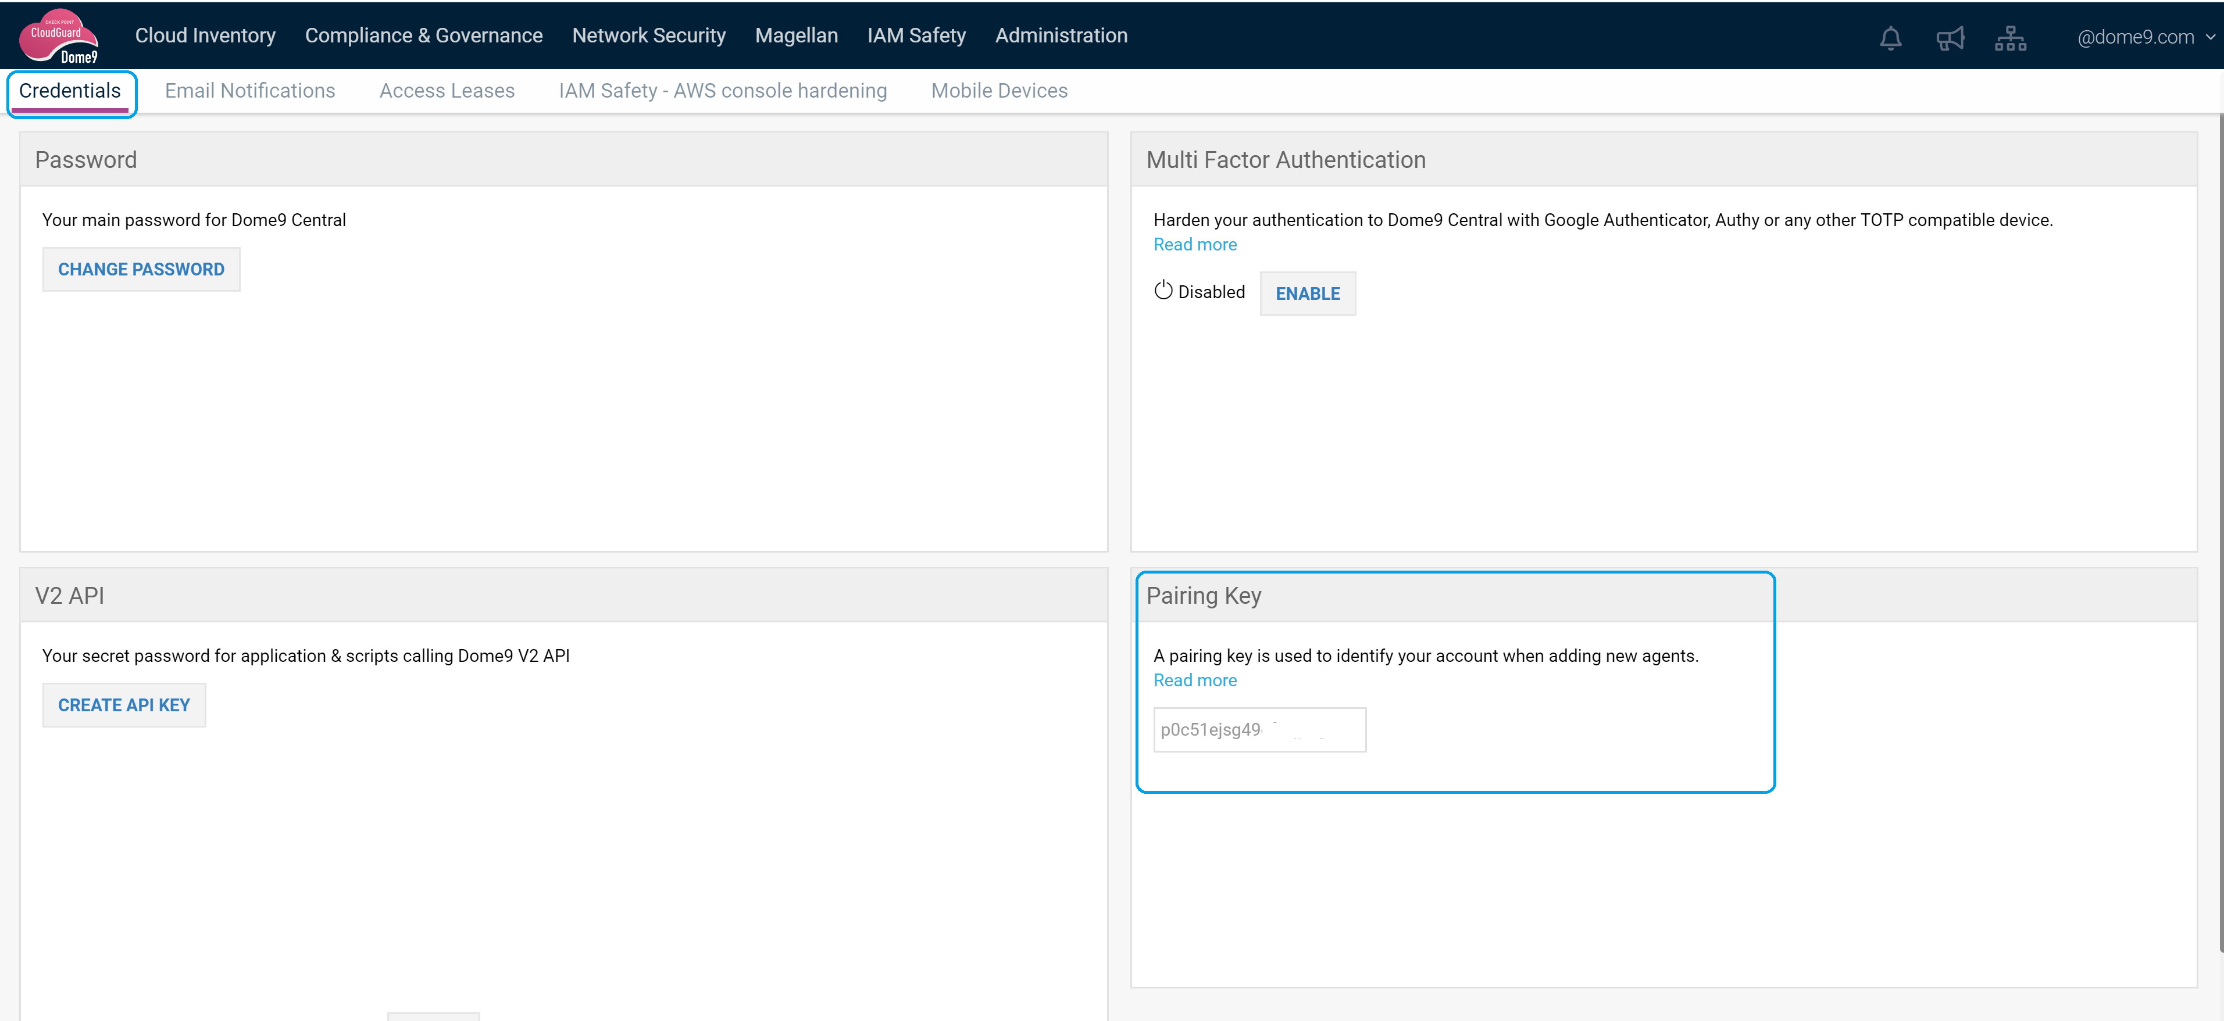Select the Credentials tab
The height and width of the screenshot is (1021, 2224).
(70, 91)
